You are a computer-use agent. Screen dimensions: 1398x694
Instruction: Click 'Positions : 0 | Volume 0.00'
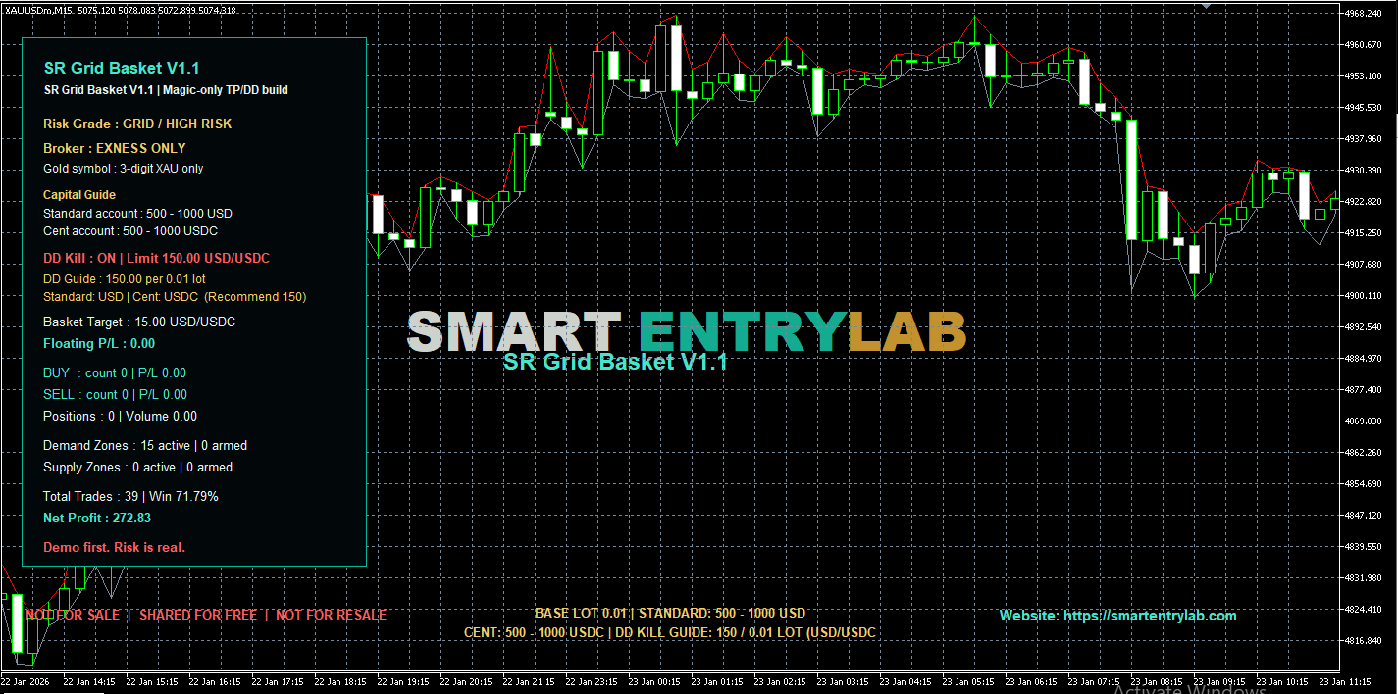click(120, 417)
